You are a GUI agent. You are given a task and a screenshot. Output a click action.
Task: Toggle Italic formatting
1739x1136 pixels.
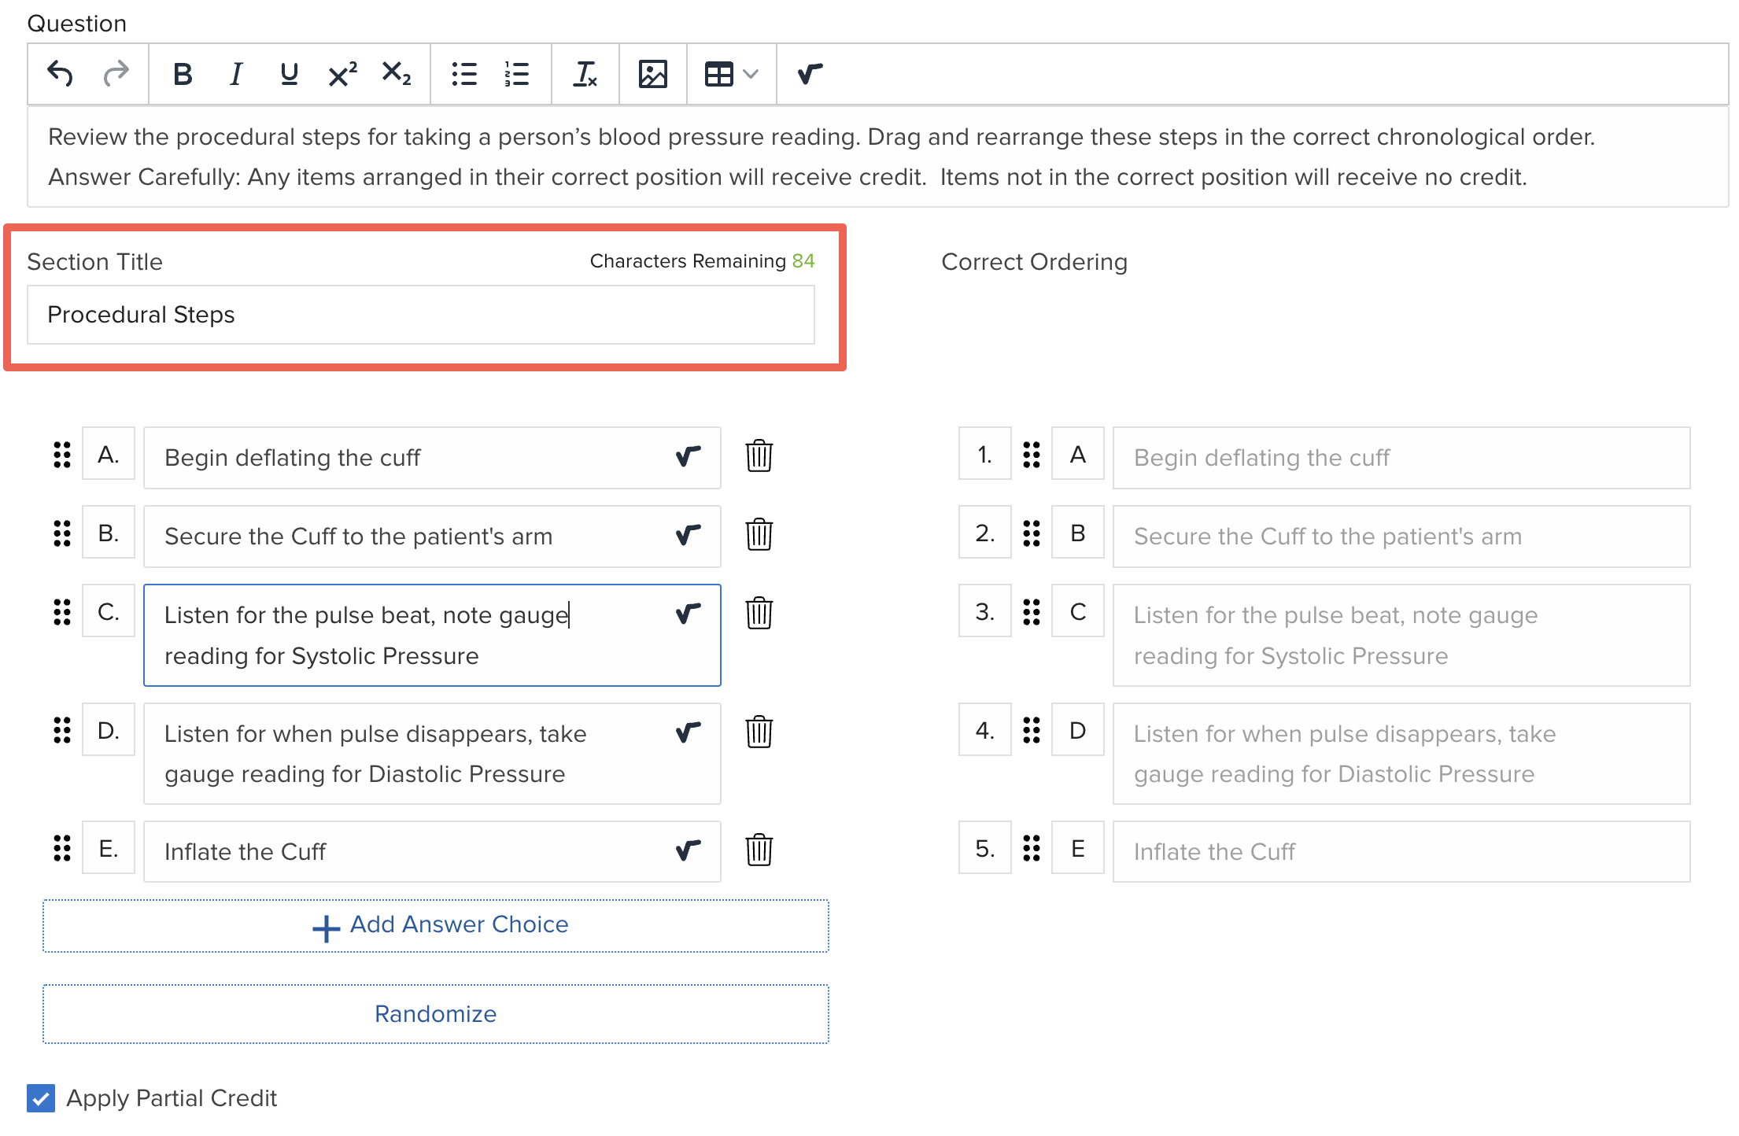pyautogui.click(x=235, y=74)
